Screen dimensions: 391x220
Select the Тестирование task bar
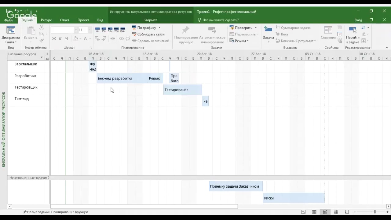pos(183,90)
